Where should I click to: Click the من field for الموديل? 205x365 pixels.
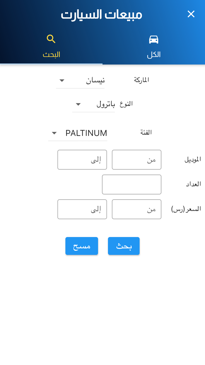[x=136, y=160]
